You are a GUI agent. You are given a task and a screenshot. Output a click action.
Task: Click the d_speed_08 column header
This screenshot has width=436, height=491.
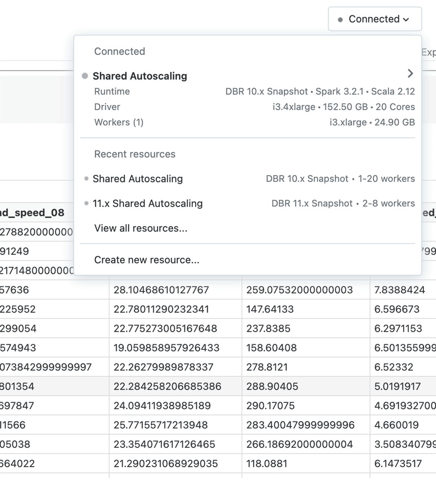pos(32,213)
